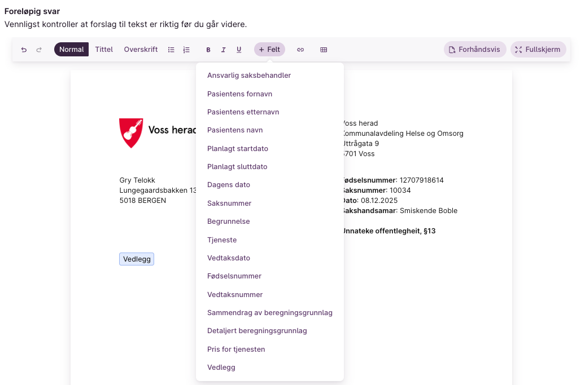Click the Vedlegg field chip in document
The height and width of the screenshot is (385, 585).
pos(136,259)
